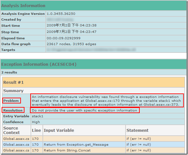Select start time value ending 04:23:38

click(71, 25)
